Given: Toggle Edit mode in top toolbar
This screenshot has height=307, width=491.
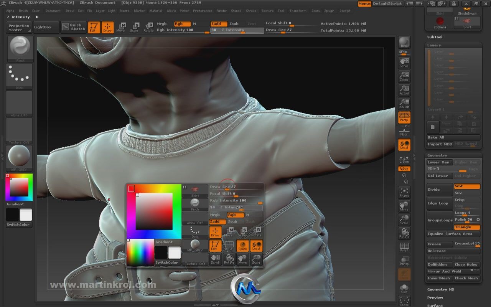Looking at the screenshot, I should [93, 27].
